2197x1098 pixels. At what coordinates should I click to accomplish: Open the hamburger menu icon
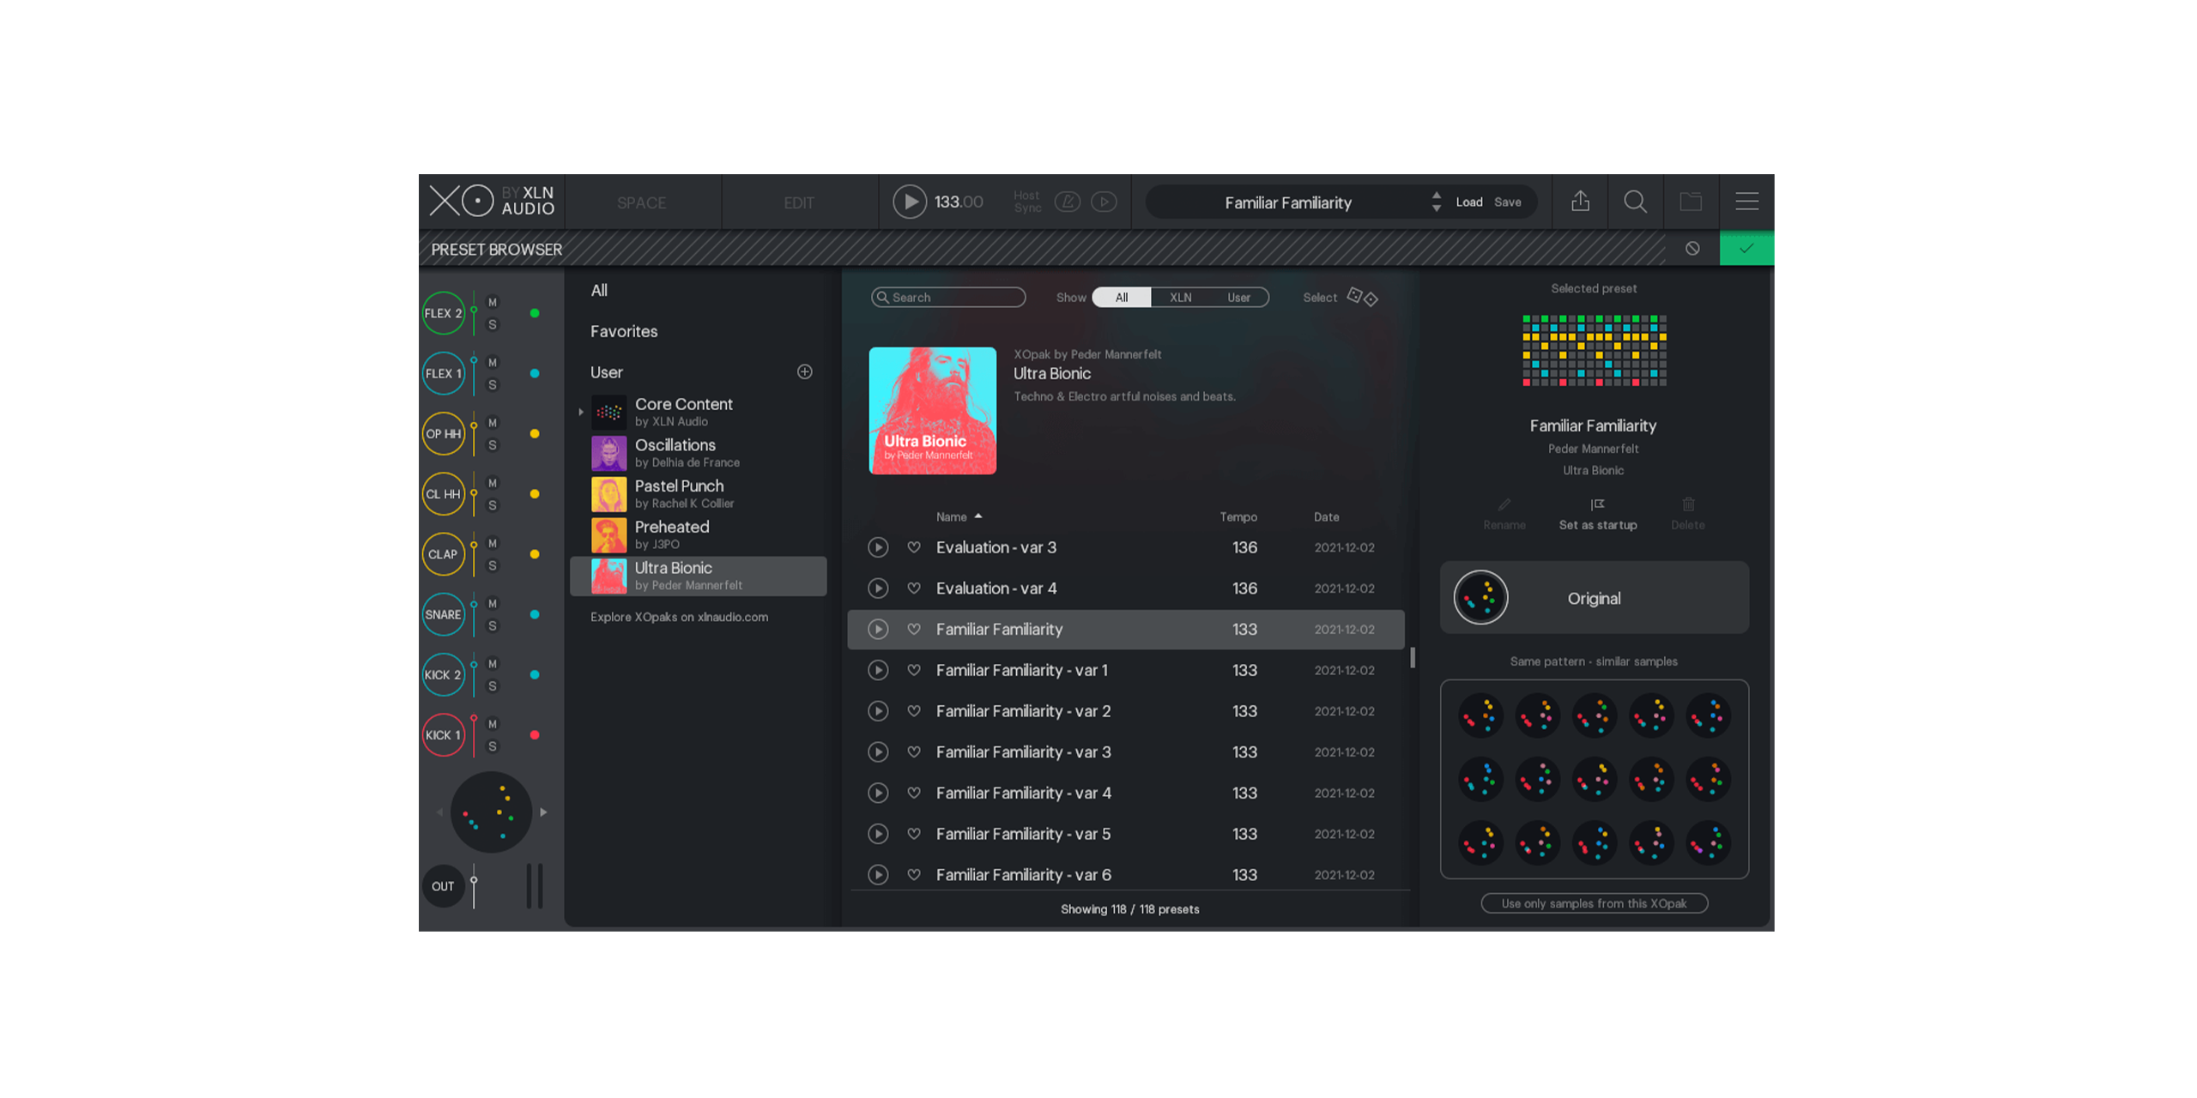[1746, 202]
